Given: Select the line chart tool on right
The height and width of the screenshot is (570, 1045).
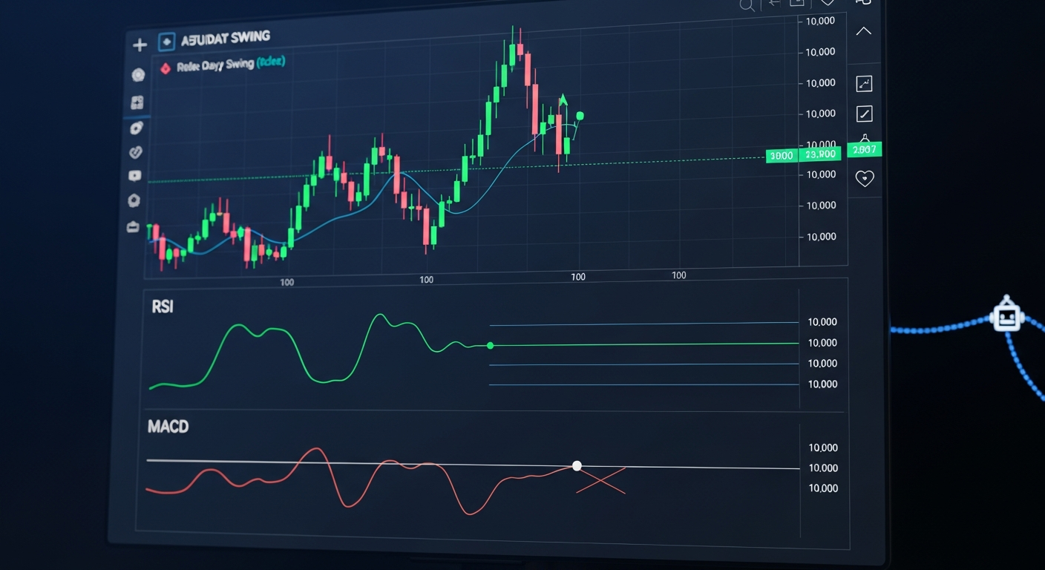Looking at the screenshot, I should [864, 84].
